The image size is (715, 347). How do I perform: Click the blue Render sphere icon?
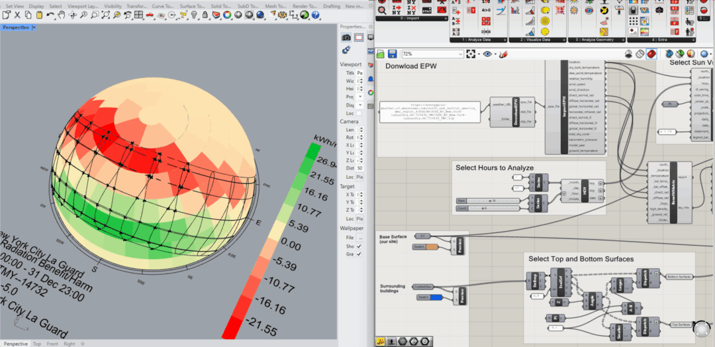tap(260, 15)
